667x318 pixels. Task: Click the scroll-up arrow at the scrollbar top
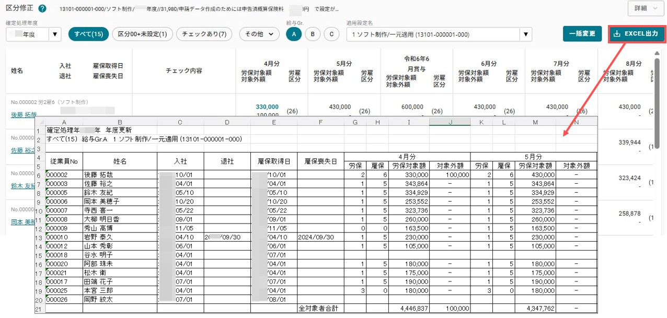pyautogui.click(x=657, y=53)
